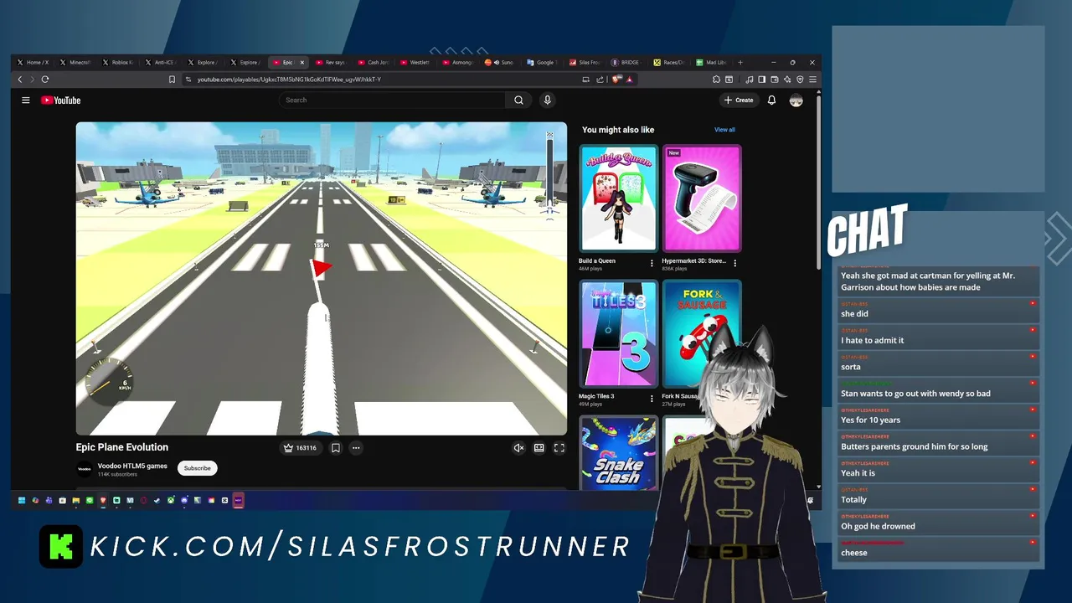Open the browser extensions puzzle icon
The height and width of the screenshot is (603, 1072).
[716, 80]
